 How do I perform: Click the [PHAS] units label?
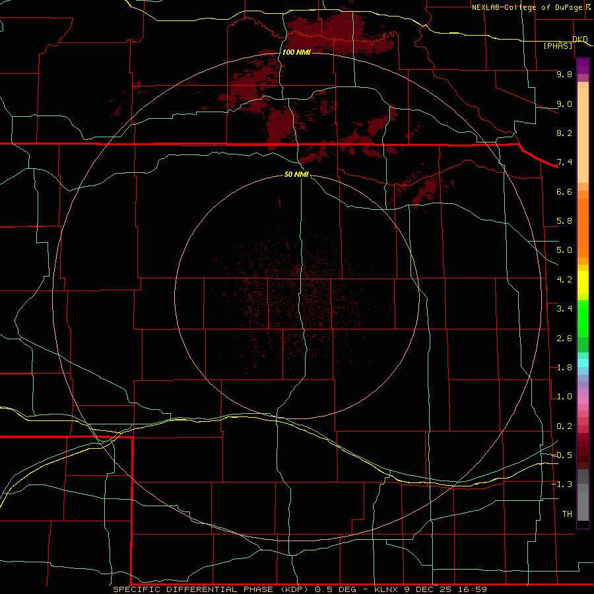(x=558, y=46)
